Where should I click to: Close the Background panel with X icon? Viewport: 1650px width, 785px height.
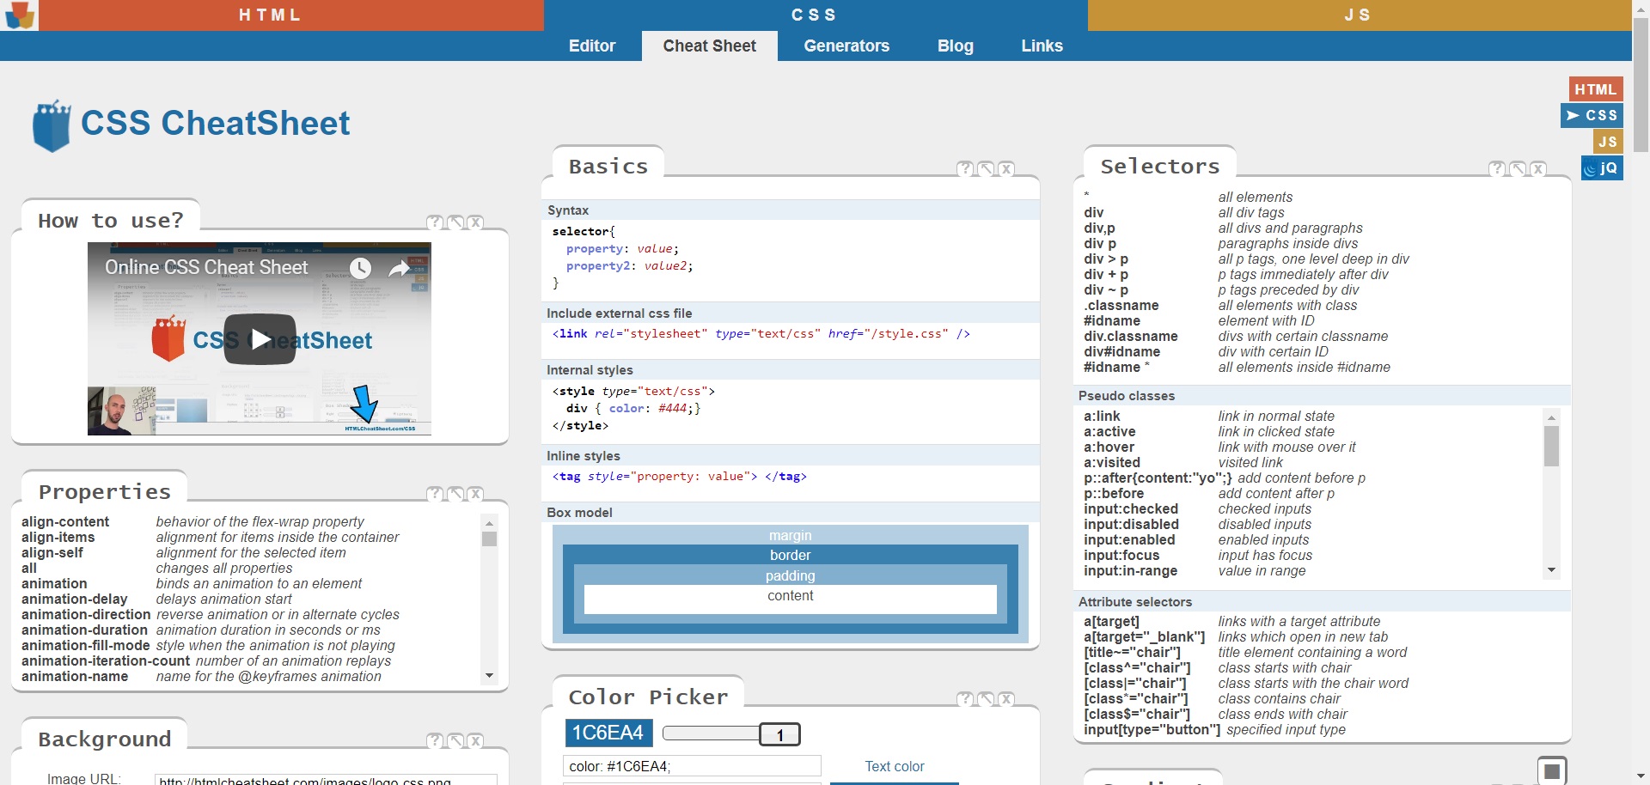(x=476, y=741)
